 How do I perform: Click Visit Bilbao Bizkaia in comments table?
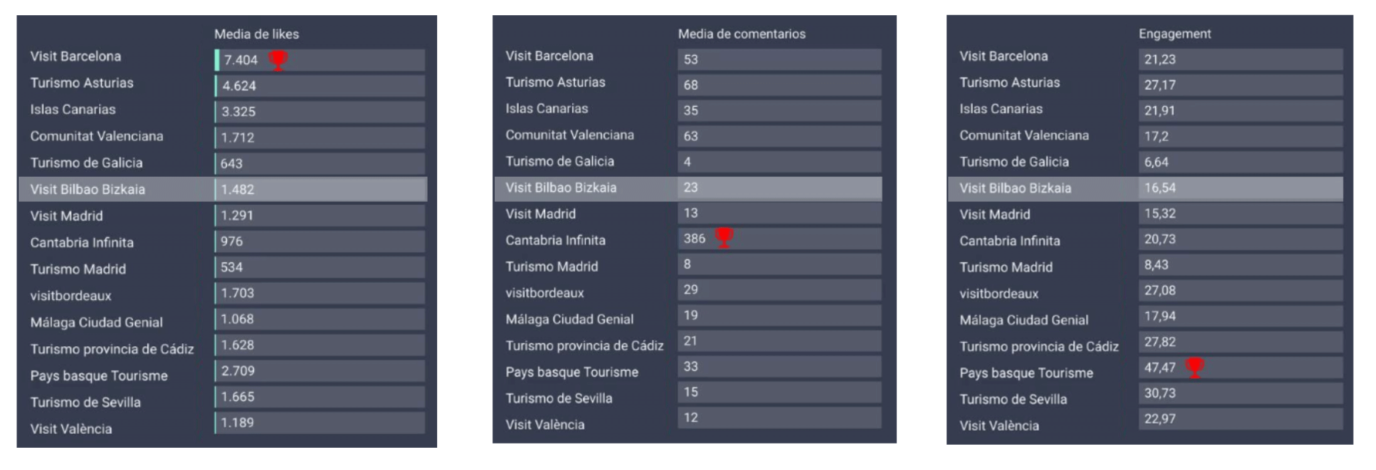(561, 188)
